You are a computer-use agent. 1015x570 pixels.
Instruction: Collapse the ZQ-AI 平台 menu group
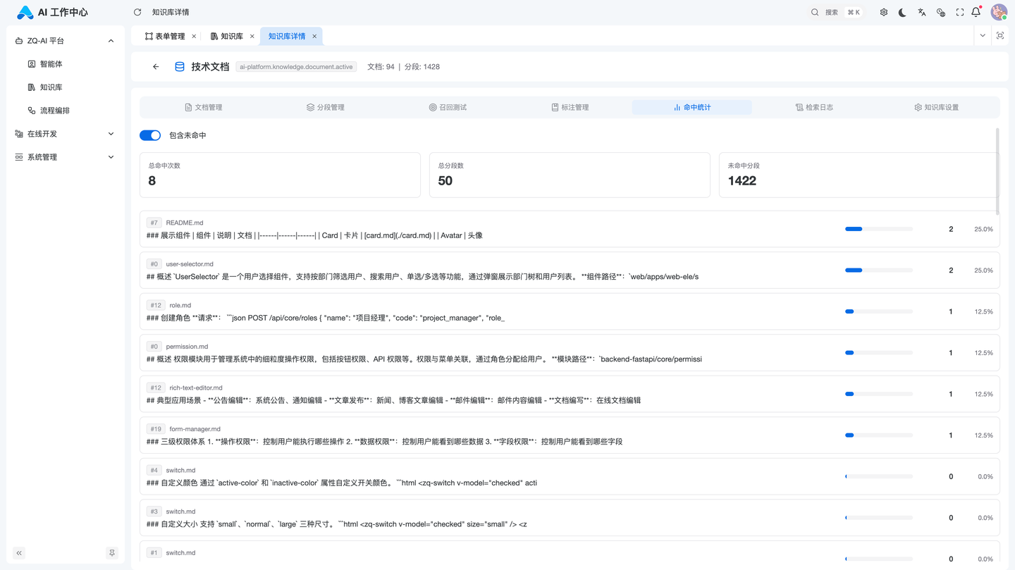[x=65, y=41]
